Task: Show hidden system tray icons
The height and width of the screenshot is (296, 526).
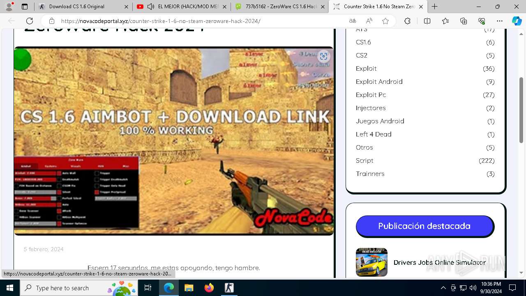Action: pos(443,288)
